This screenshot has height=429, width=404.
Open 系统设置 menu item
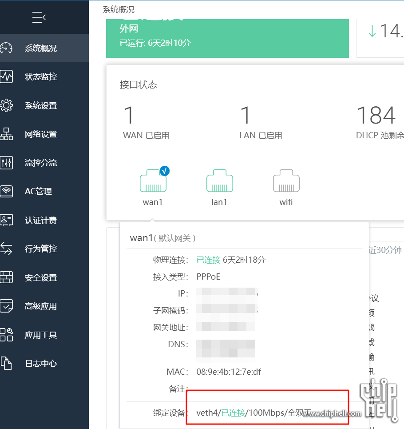pyautogui.click(x=44, y=105)
